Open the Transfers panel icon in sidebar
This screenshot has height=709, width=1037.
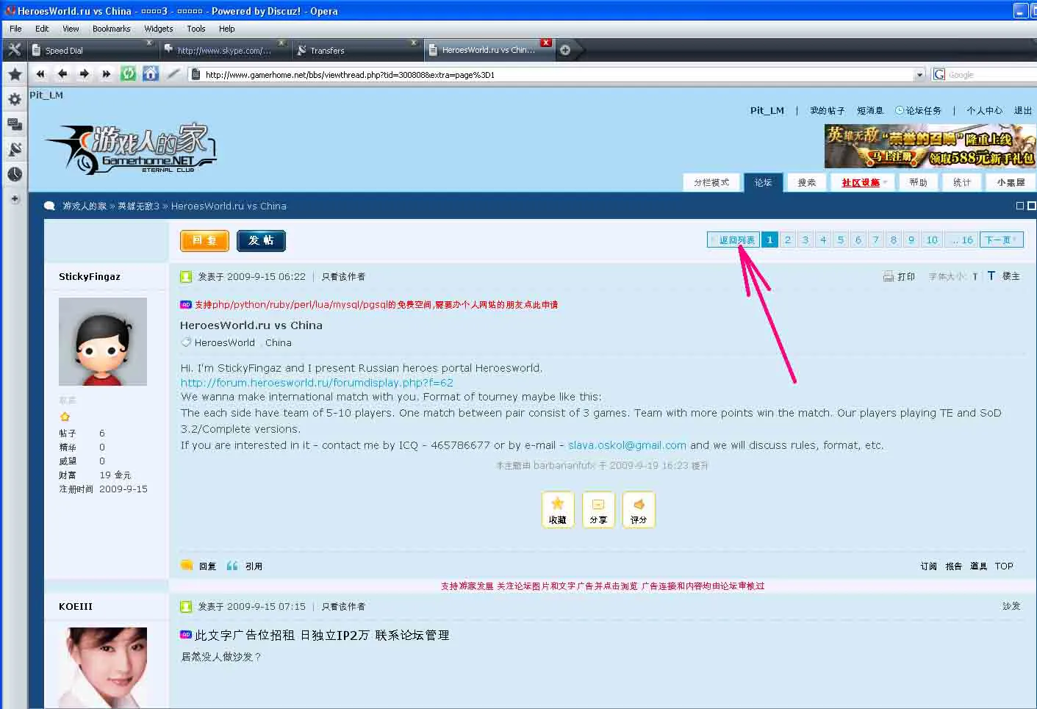pos(15,149)
